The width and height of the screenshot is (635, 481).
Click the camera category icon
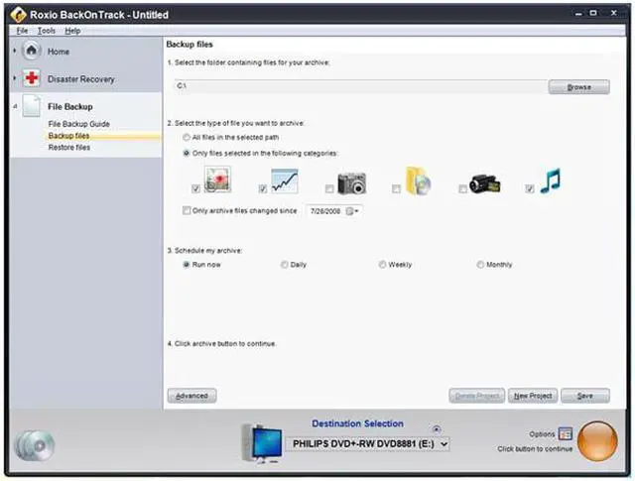click(x=351, y=182)
